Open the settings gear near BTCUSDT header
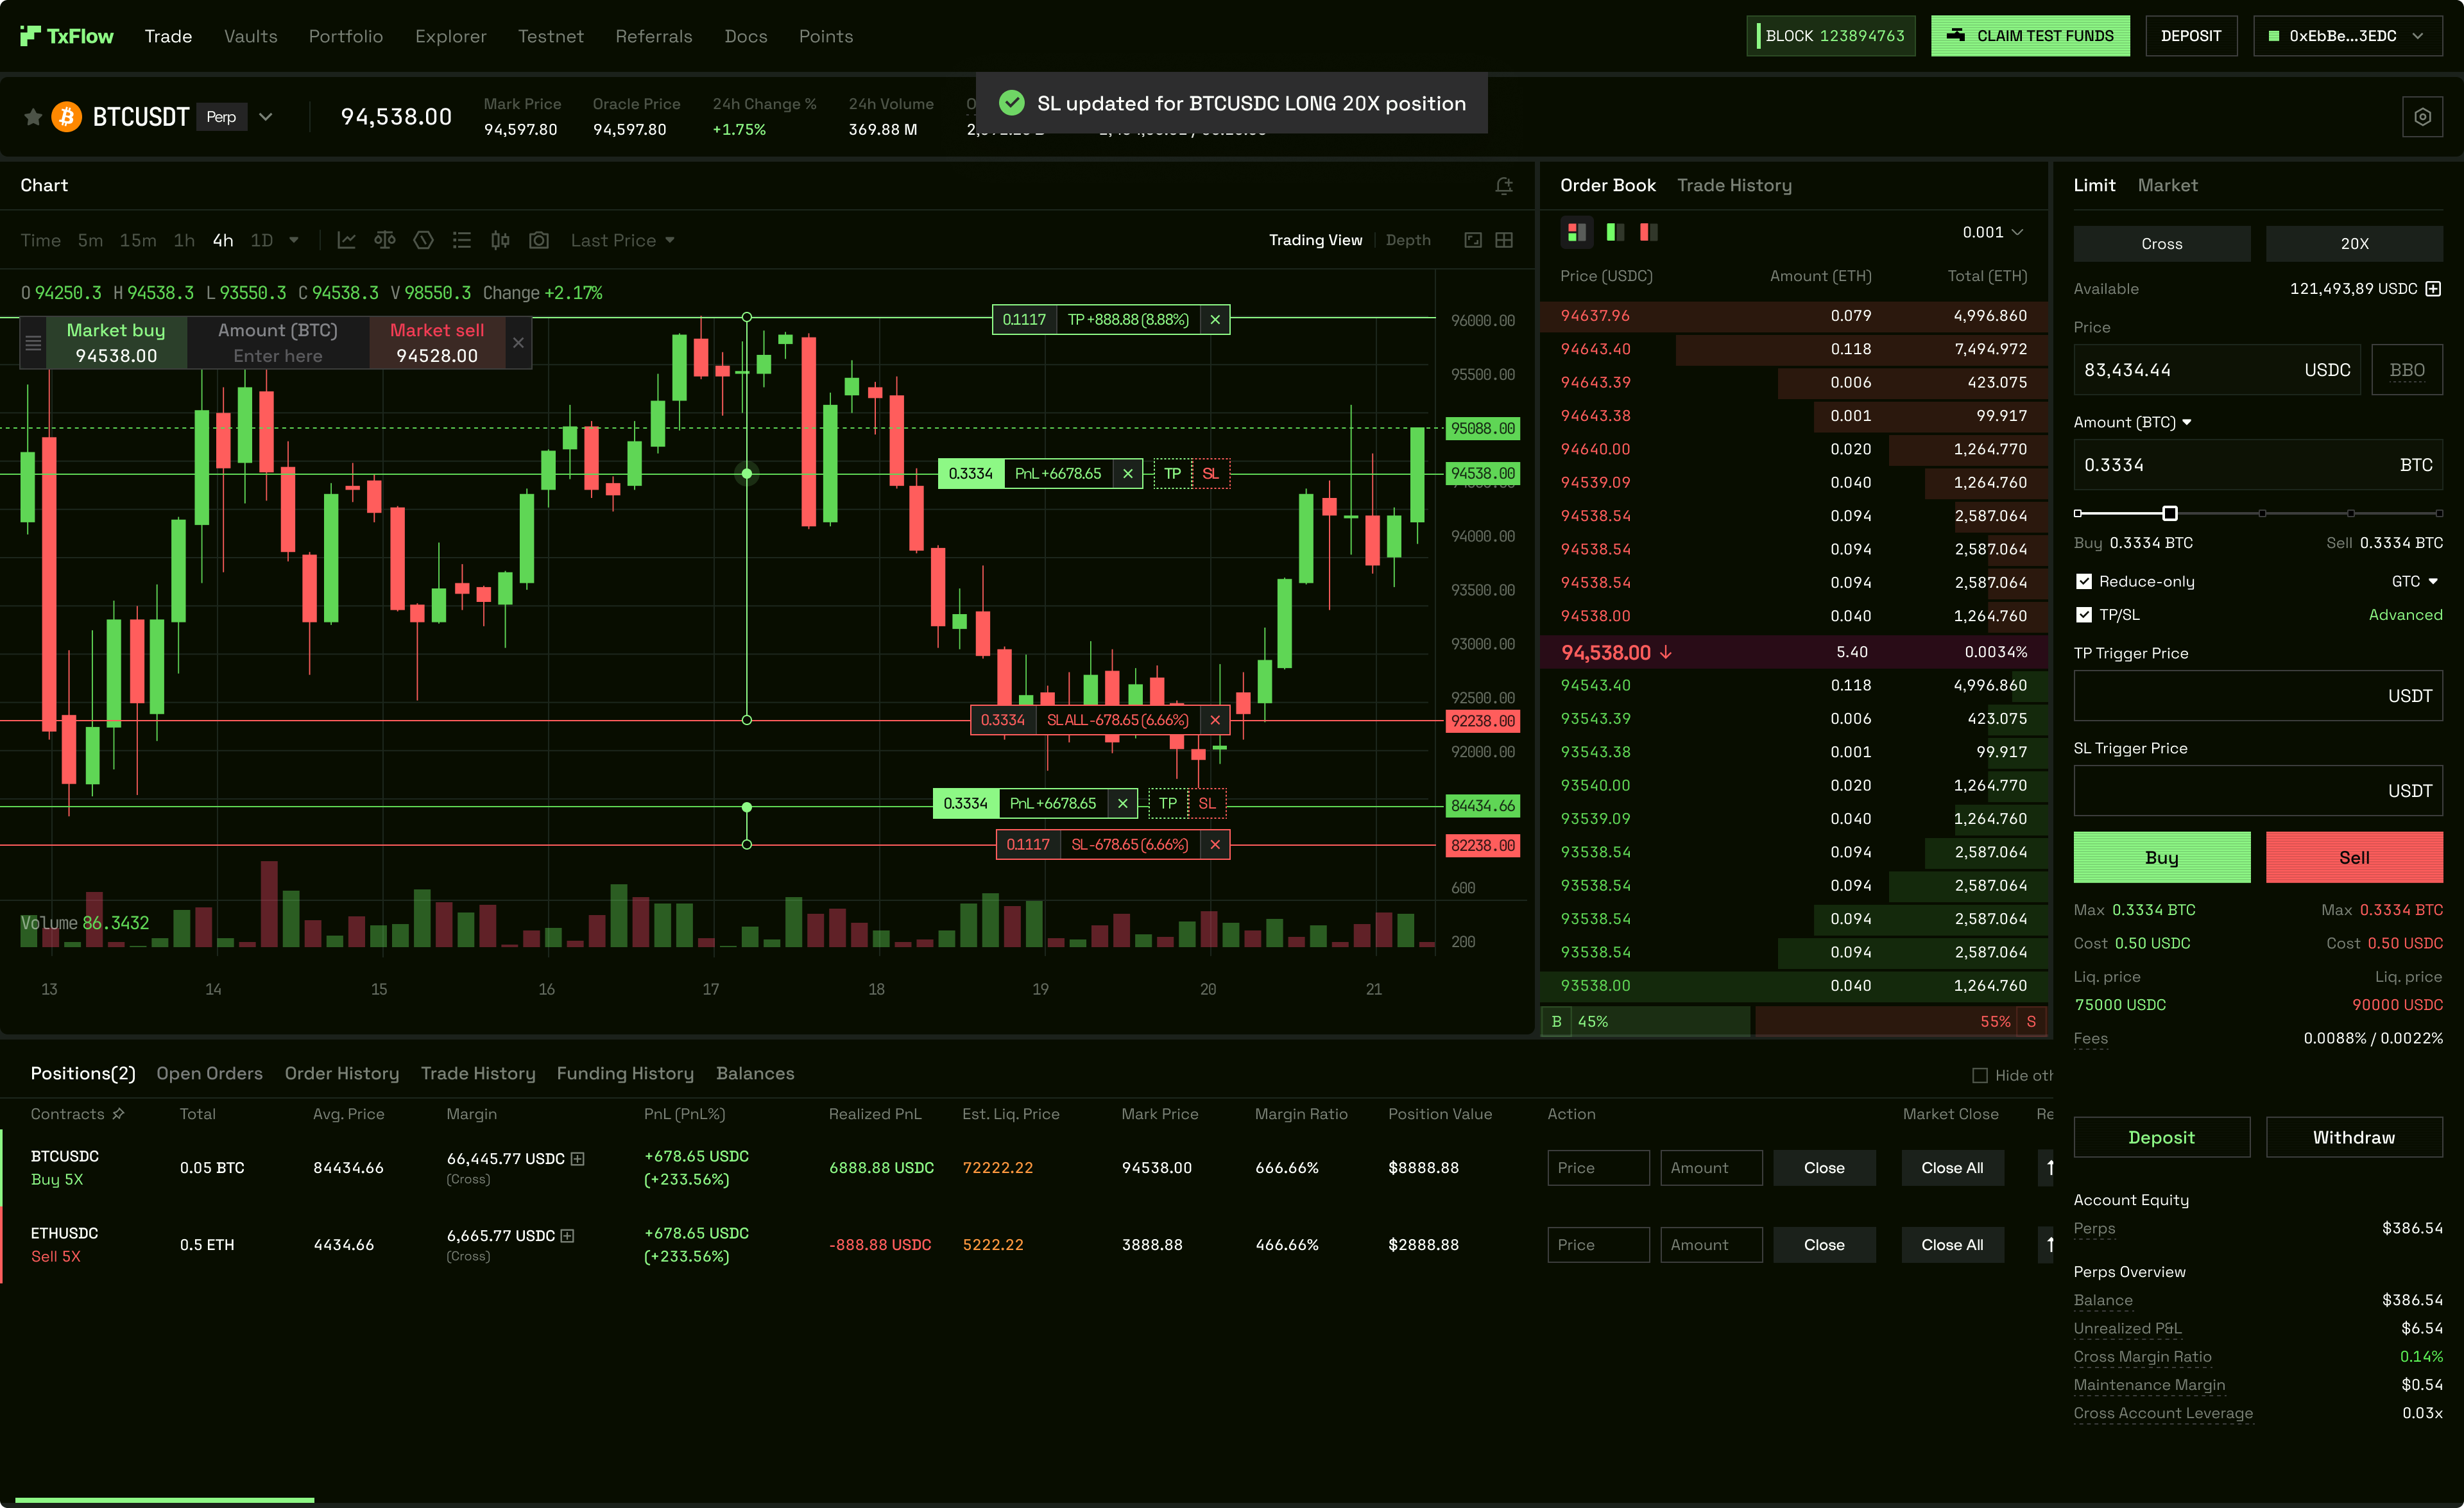The width and height of the screenshot is (2464, 1508). coord(2422,116)
